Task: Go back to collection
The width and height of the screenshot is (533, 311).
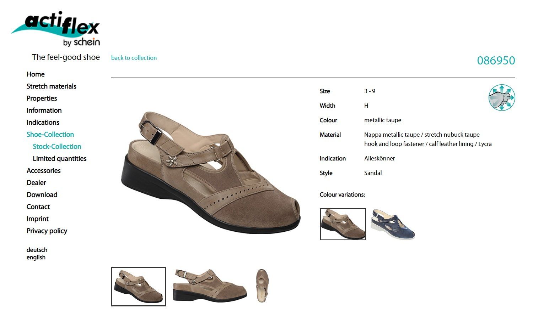Action: (134, 58)
